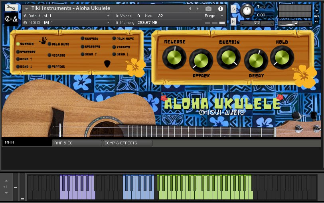Viewport: 324px width, 203px height.
Task: Click the next instrument arrow
Action: coord(197,9)
